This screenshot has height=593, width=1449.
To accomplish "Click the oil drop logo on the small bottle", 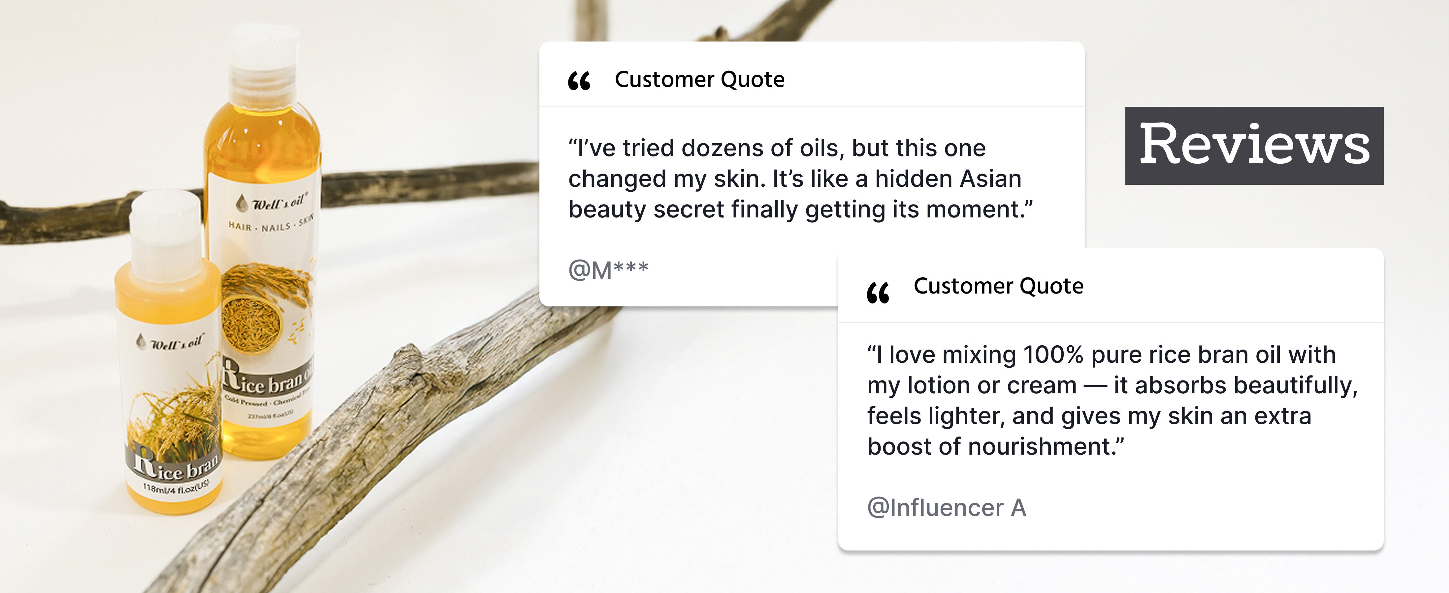I will [x=141, y=340].
